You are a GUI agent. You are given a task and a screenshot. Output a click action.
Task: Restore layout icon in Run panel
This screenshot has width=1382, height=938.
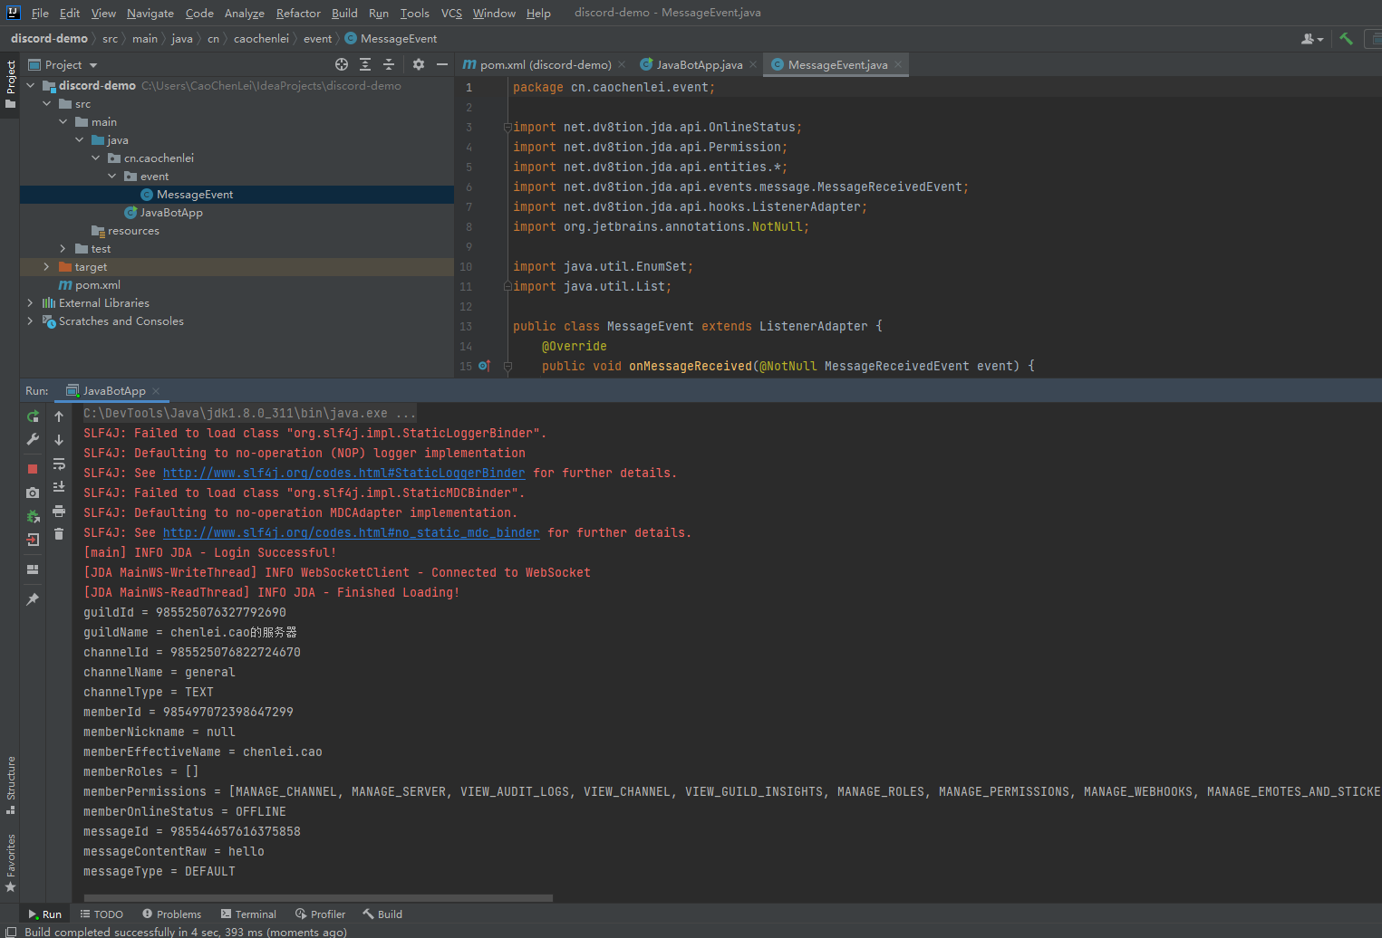pos(33,569)
